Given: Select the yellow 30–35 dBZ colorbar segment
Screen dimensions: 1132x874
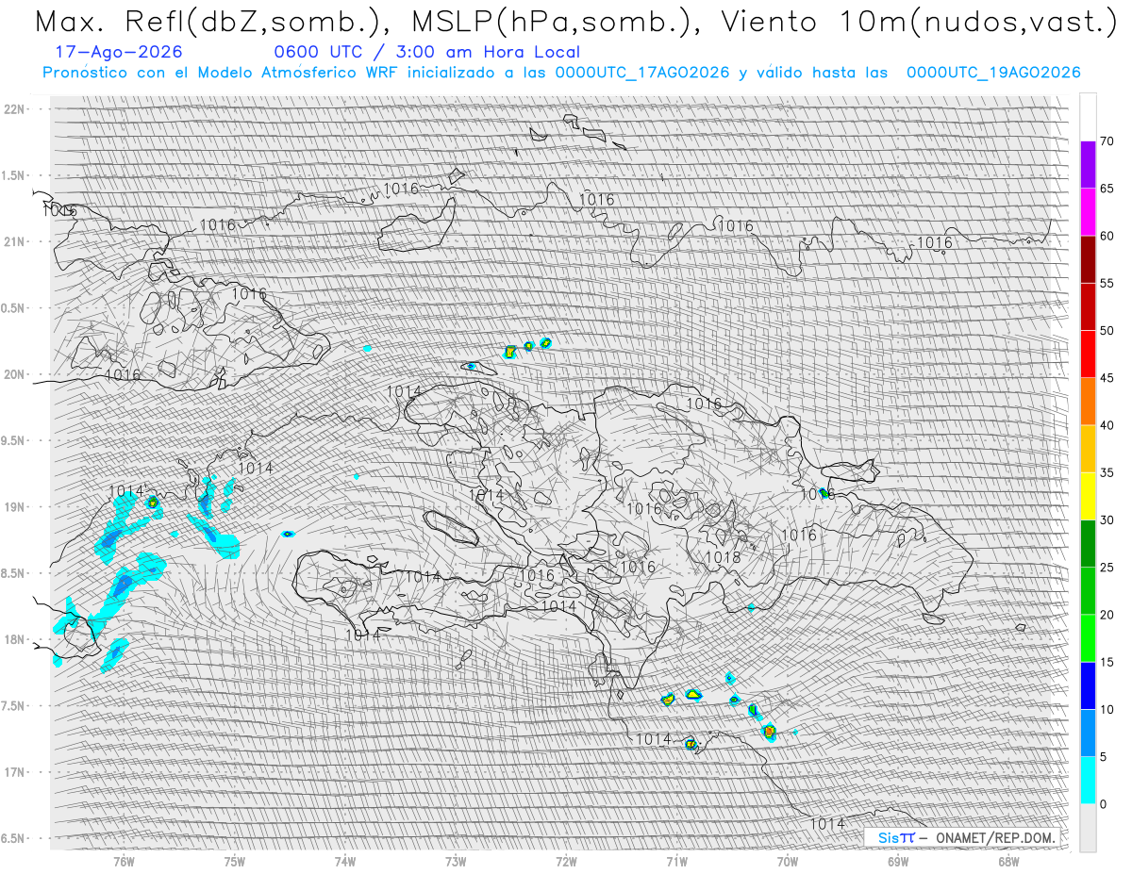Looking at the screenshot, I should coord(1088,496).
